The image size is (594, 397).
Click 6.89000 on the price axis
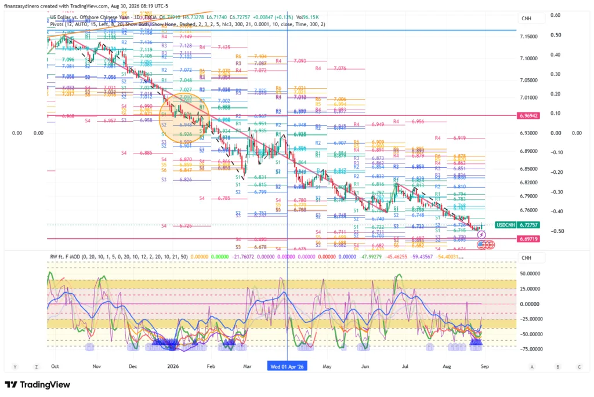point(529,151)
